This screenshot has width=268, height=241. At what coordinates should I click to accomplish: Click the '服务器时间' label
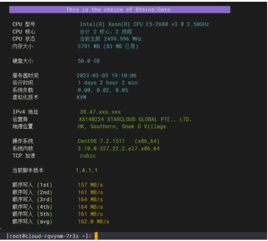pos(25,76)
